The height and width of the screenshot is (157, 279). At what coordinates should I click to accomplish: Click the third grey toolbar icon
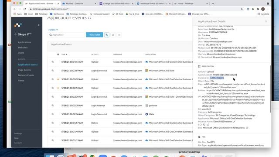(x=119, y=35)
